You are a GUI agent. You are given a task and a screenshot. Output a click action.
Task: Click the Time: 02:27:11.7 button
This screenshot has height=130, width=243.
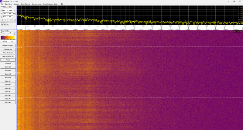[8, 53]
